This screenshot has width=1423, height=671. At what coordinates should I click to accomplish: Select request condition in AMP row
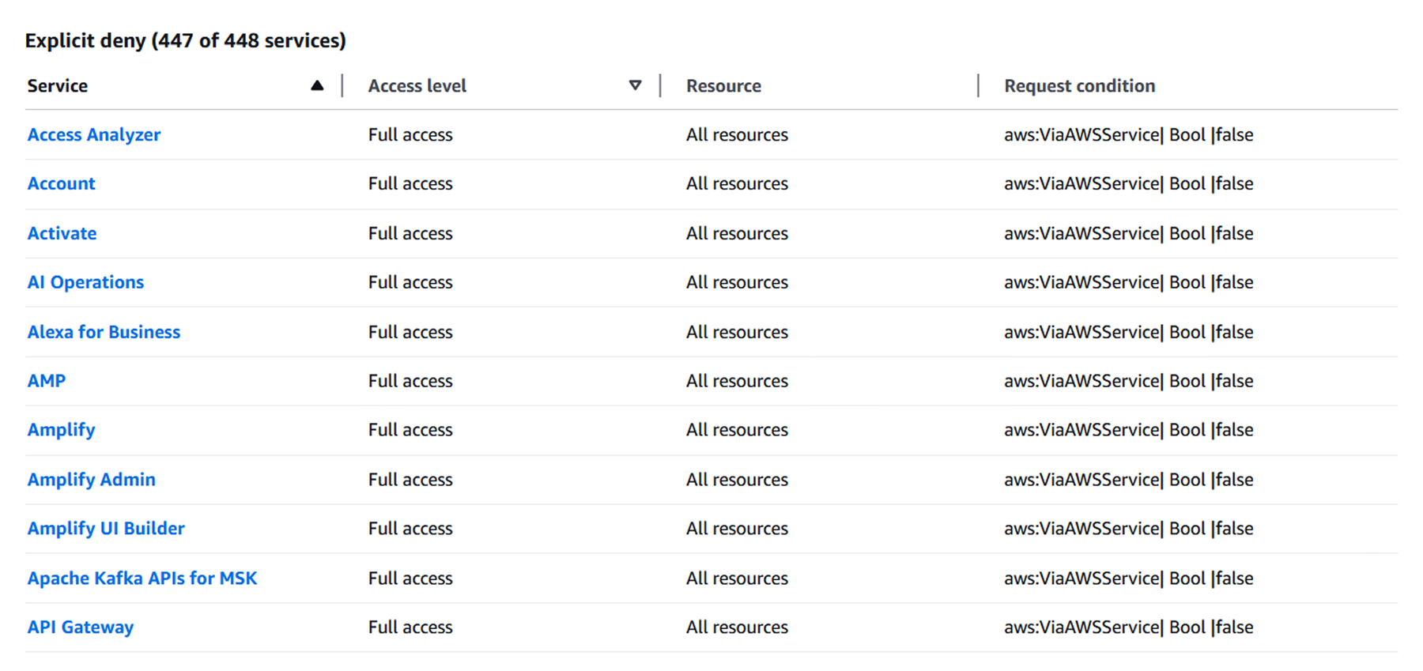(1129, 381)
